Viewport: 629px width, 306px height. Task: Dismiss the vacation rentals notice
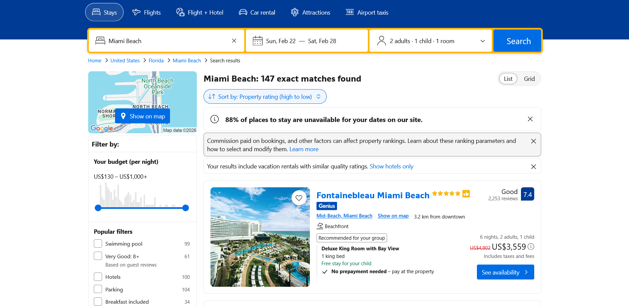pyautogui.click(x=534, y=167)
